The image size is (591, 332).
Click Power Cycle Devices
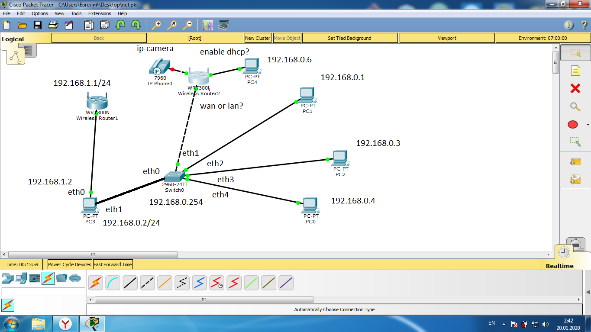[x=70, y=264]
